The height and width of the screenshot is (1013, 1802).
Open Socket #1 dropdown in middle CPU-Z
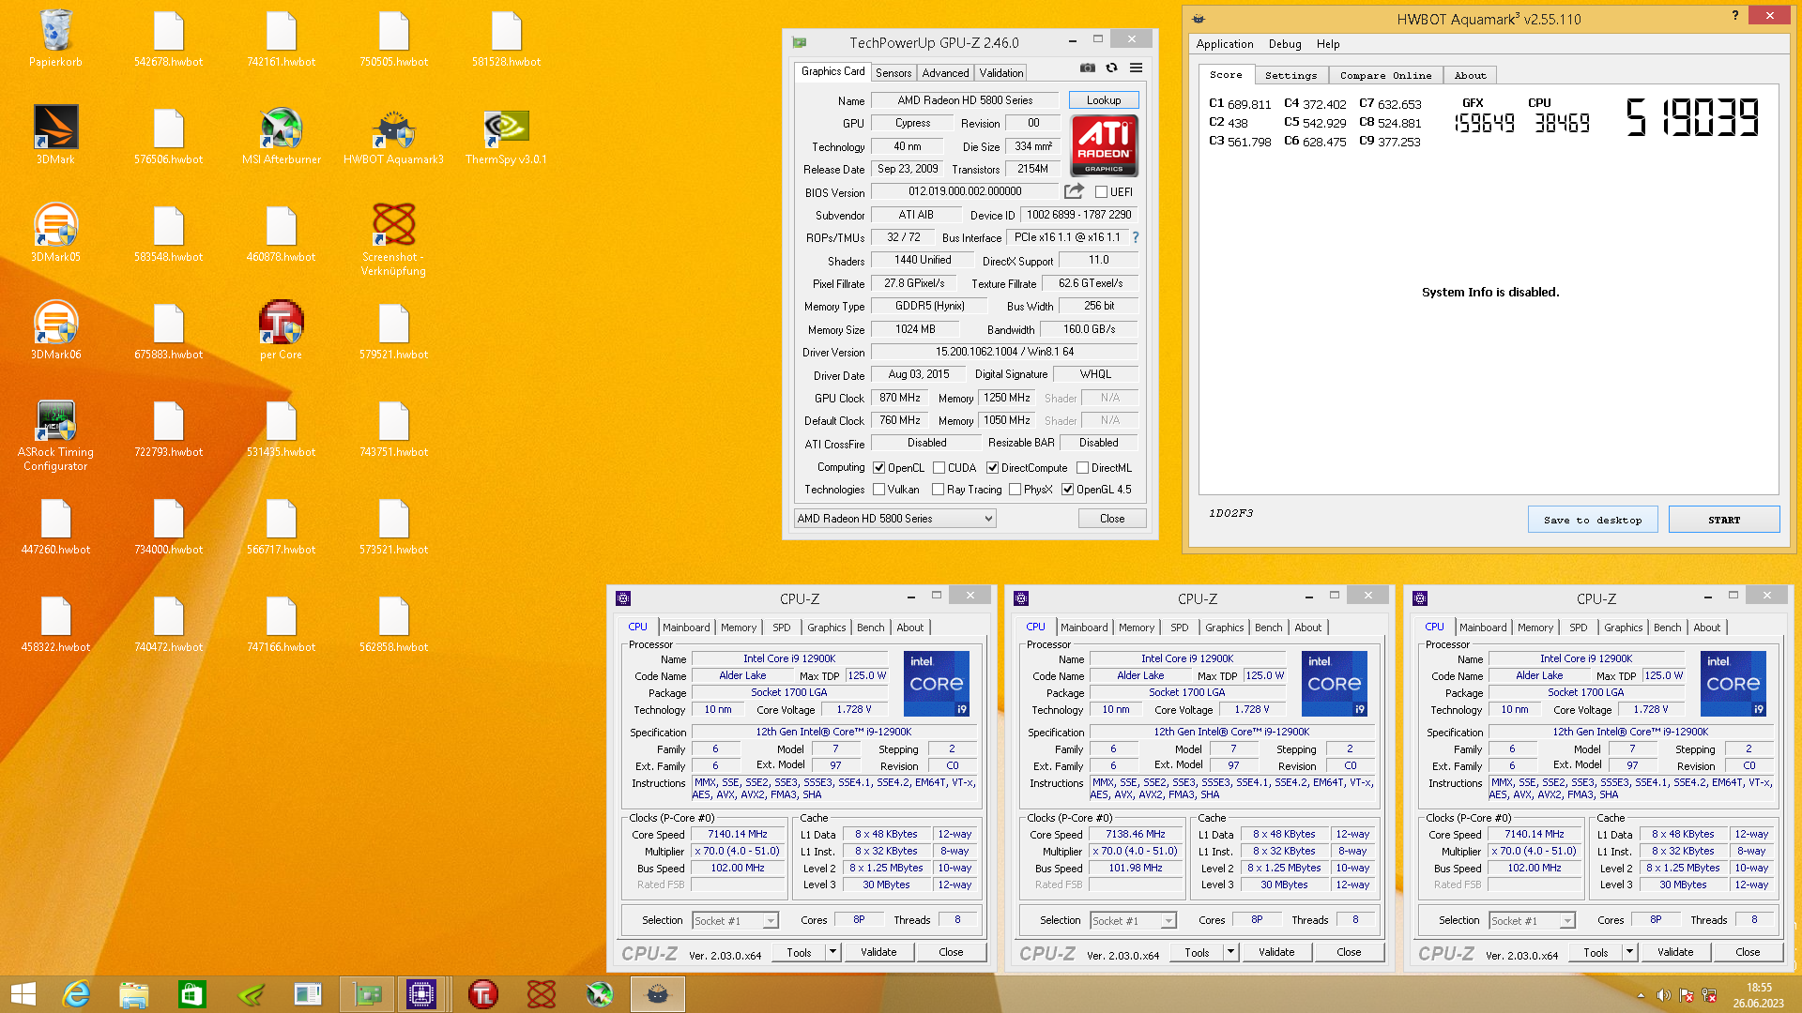click(1134, 921)
